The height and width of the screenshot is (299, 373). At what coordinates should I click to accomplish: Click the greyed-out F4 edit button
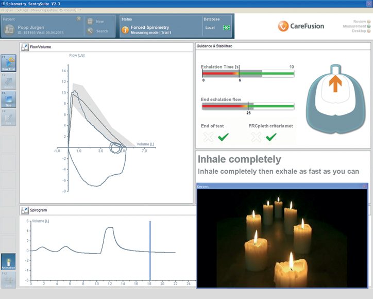(x=9, y=118)
